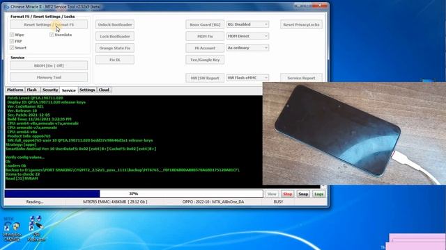Click the Verify config values... log line
The height and width of the screenshot is (250, 446).
25,158
